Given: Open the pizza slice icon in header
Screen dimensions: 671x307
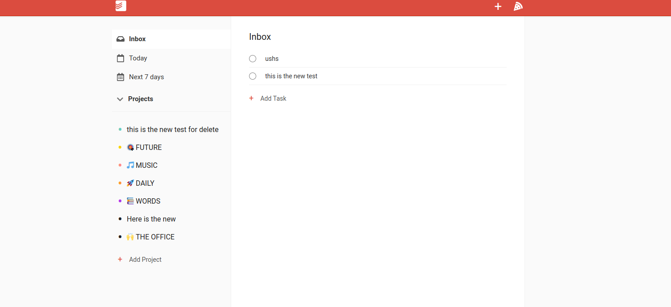Looking at the screenshot, I should tap(518, 6).
